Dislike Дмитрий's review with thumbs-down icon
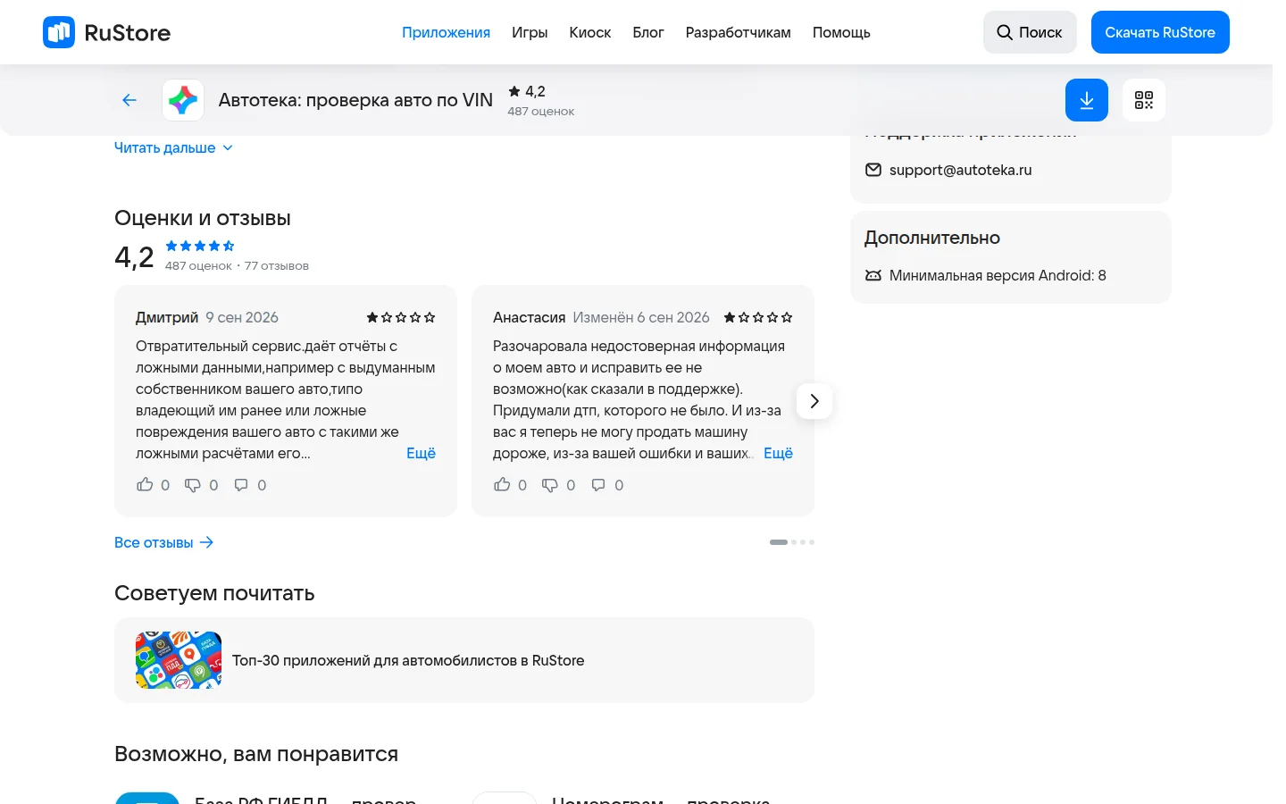Image resolution: width=1286 pixels, height=804 pixels. pos(193,485)
